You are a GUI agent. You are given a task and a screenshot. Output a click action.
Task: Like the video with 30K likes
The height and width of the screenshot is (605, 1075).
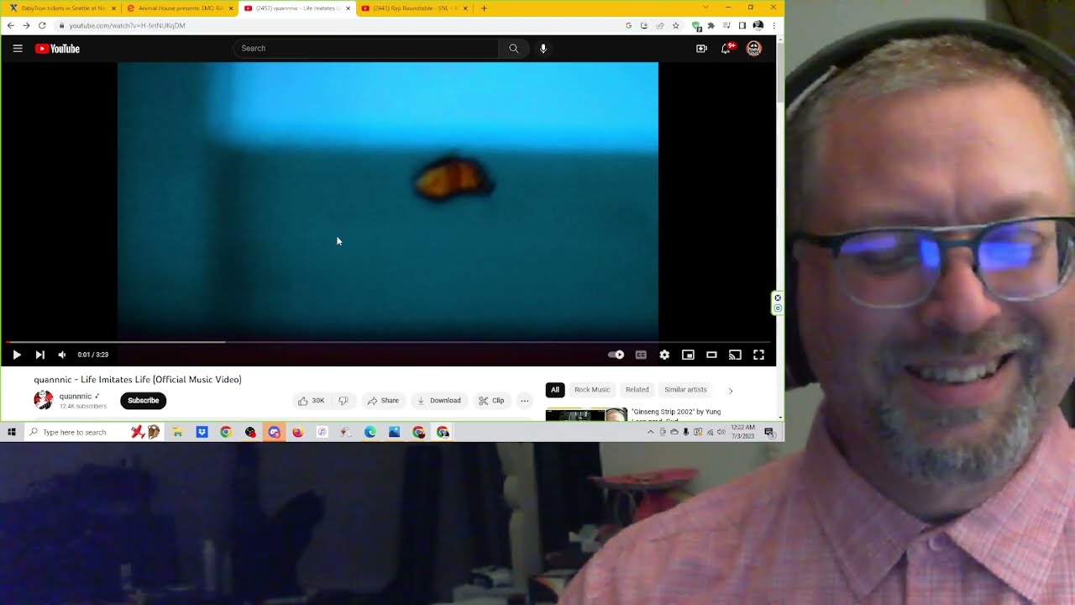[310, 401]
